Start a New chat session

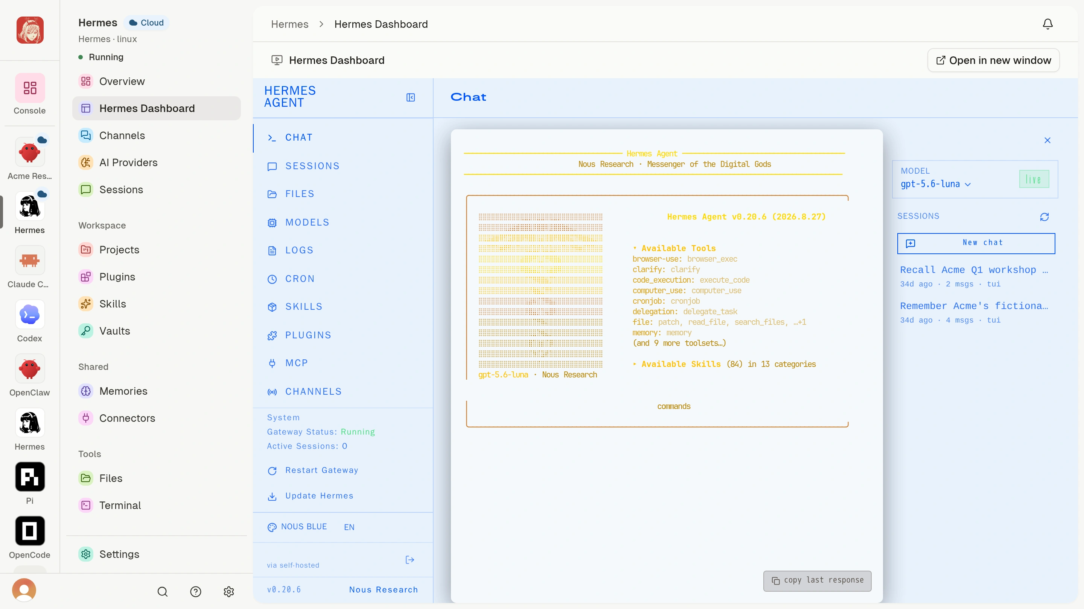(976, 243)
